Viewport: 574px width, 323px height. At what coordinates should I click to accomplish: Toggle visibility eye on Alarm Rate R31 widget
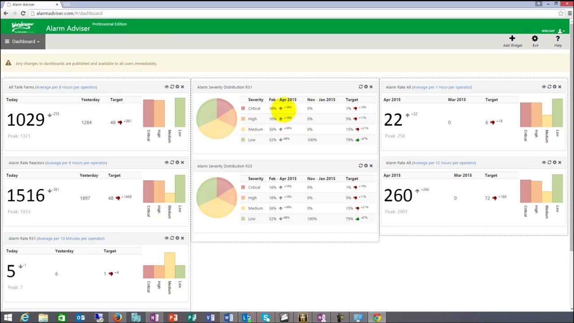coord(166,238)
